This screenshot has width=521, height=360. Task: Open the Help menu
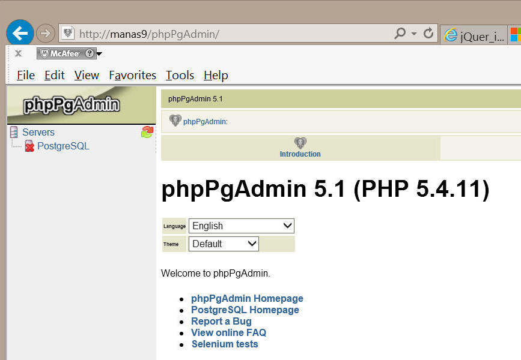216,76
